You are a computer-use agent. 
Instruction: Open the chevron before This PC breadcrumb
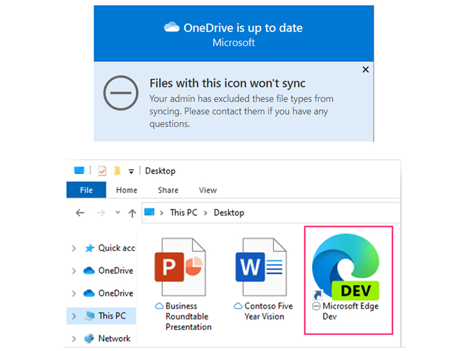pos(161,213)
